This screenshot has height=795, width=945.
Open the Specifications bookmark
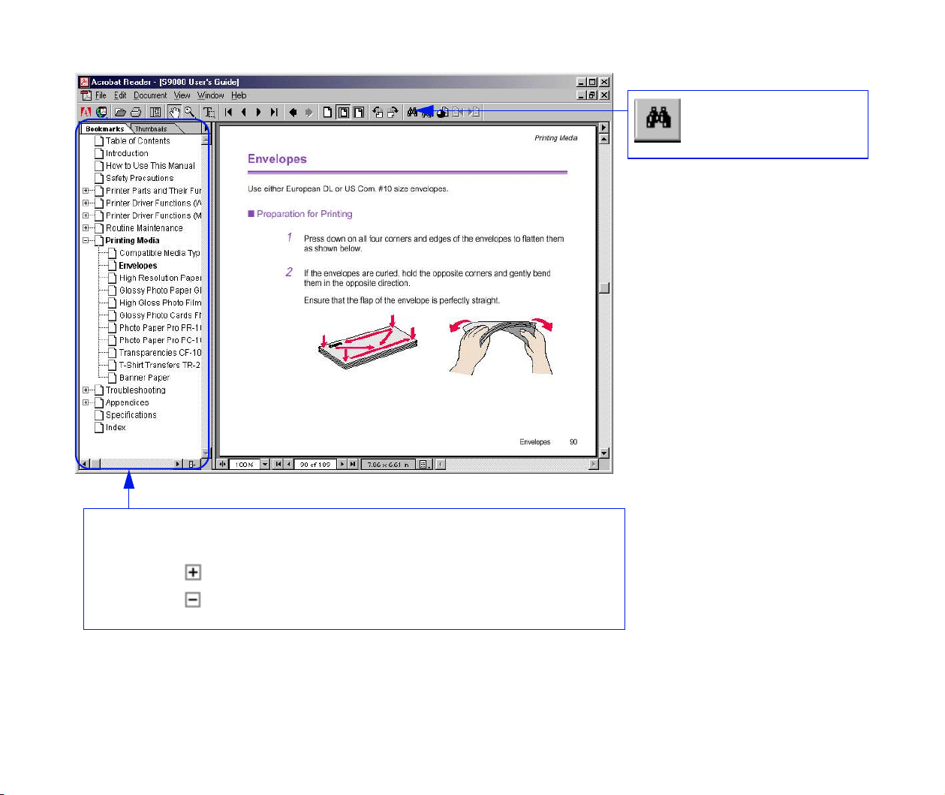point(131,415)
